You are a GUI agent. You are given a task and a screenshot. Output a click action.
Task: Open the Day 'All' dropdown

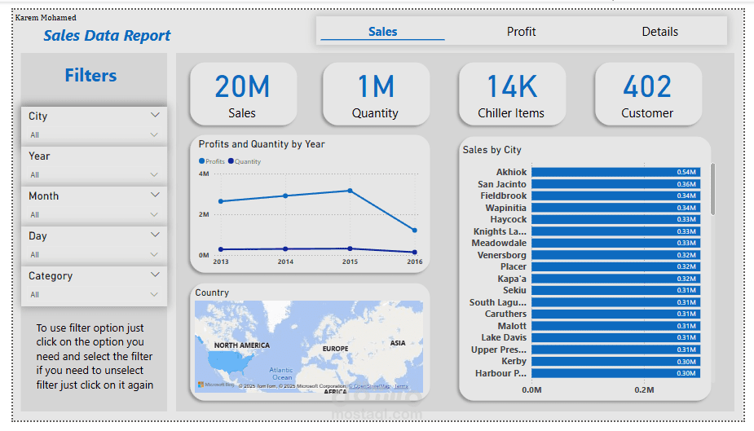pos(95,255)
